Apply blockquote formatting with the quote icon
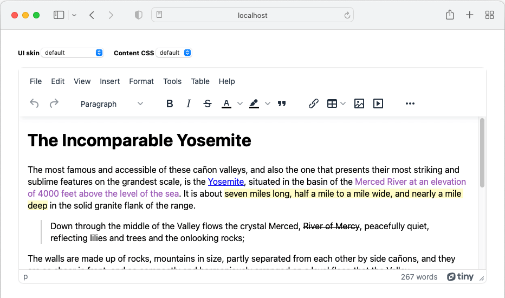Screen dimensions: 505x298 (x=282, y=103)
